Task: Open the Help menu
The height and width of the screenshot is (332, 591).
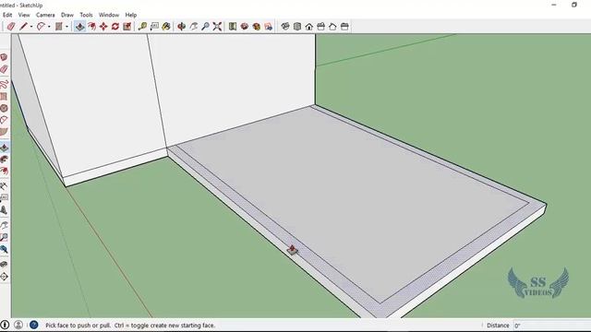Action: click(131, 15)
